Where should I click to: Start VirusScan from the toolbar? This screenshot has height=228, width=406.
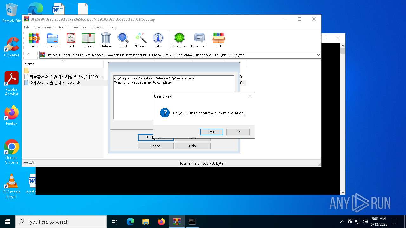click(x=179, y=40)
